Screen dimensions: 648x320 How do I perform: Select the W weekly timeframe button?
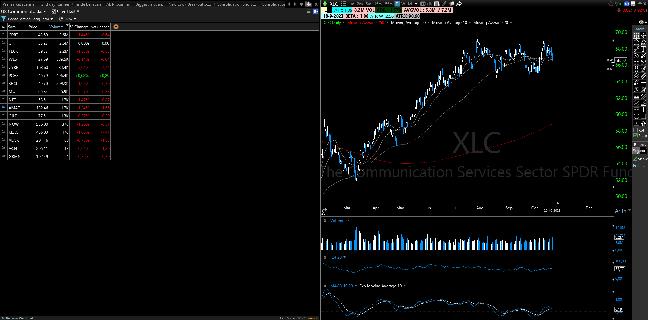403,4
